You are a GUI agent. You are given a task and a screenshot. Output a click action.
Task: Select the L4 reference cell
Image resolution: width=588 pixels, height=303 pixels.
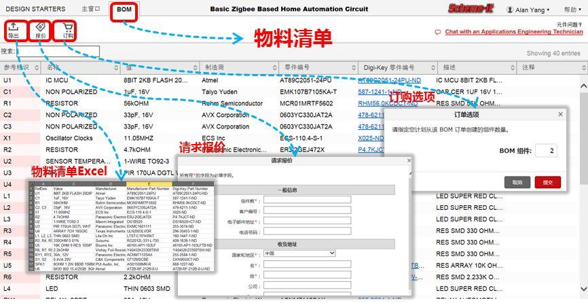[7, 289]
